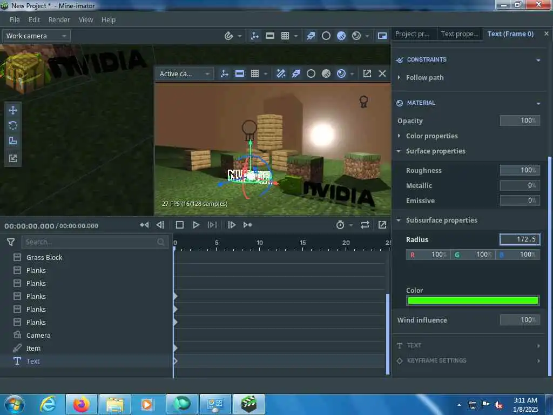Pop out the camera view into window
This screenshot has width=553, height=415.
point(367,73)
